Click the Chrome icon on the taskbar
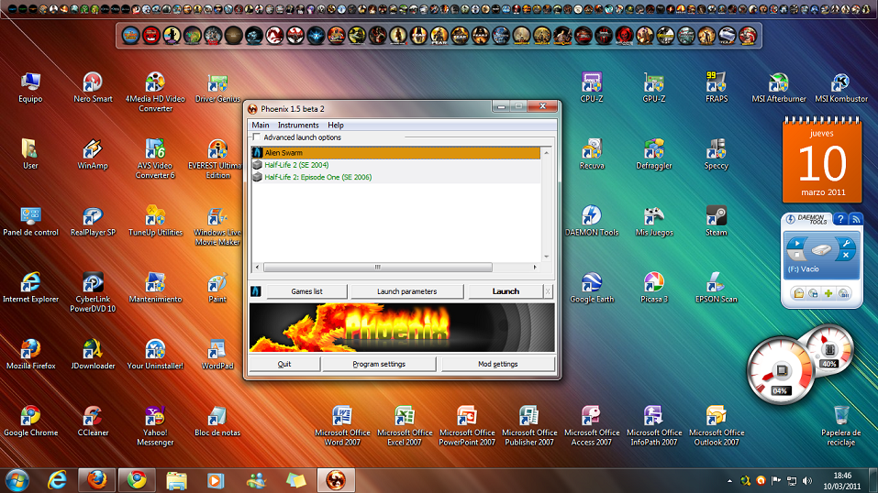The height and width of the screenshot is (493, 878). point(136,480)
